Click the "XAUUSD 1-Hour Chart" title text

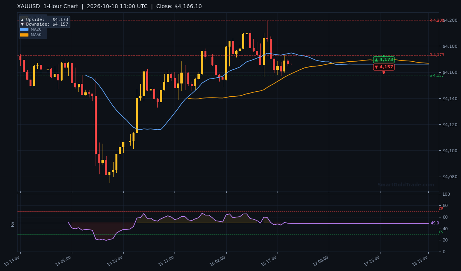click(x=48, y=7)
